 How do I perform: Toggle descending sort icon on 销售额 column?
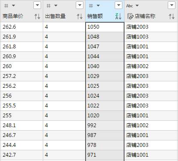point(119,16)
